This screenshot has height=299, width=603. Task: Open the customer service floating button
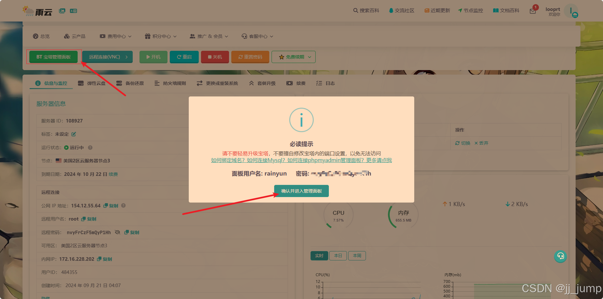(x=560, y=256)
